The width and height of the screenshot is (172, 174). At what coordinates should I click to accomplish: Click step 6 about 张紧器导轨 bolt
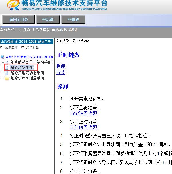[x=121, y=153]
